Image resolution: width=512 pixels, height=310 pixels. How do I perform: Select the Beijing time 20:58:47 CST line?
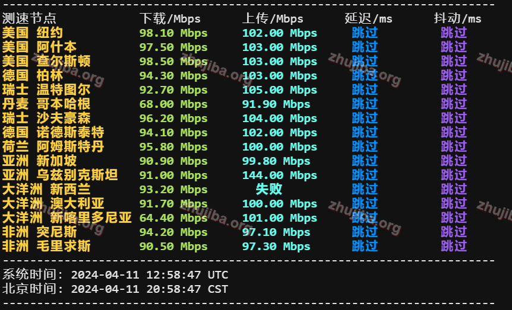click(115, 289)
